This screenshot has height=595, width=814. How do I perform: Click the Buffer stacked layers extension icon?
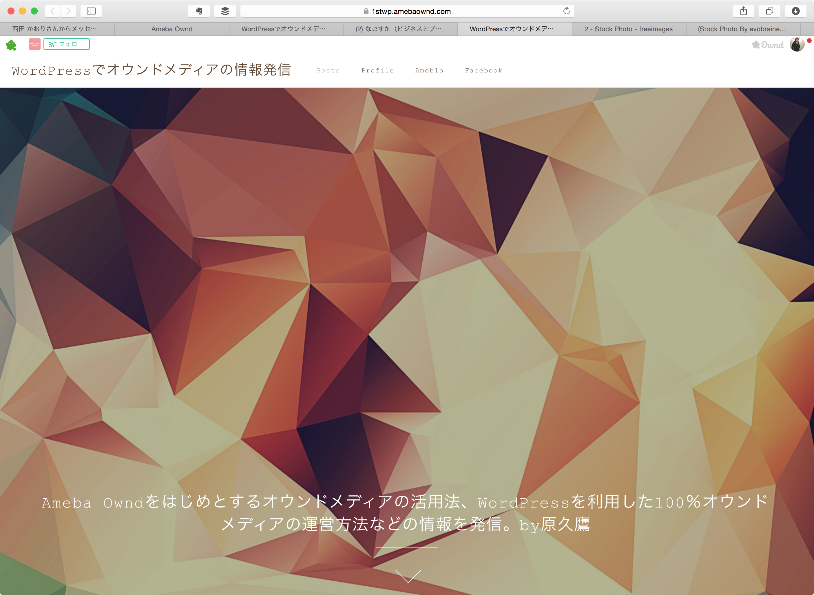pos(225,11)
